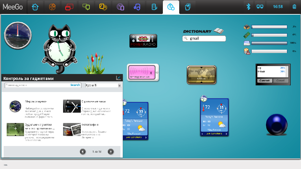This screenshot has width=301, height=169.
Task: Open the music note panel in toolbar
Action: [137, 7]
